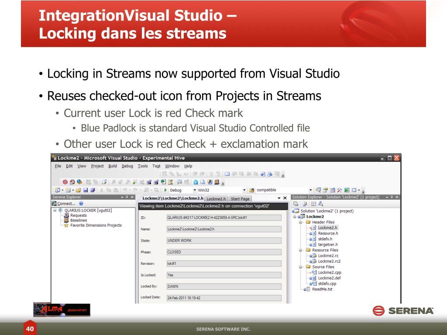The image size is (447, 335).
Task: Collapse the Lockme2 project node
Action: pos(295,216)
